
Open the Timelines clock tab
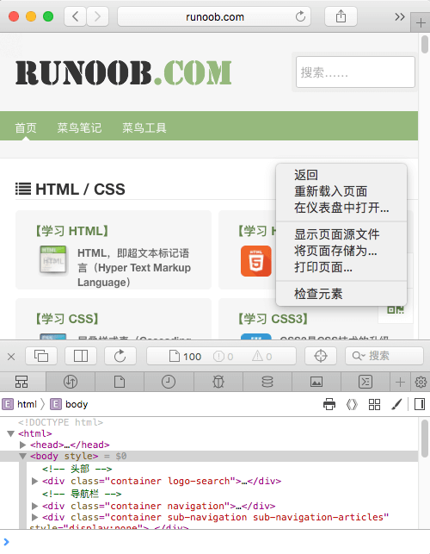pos(169,382)
